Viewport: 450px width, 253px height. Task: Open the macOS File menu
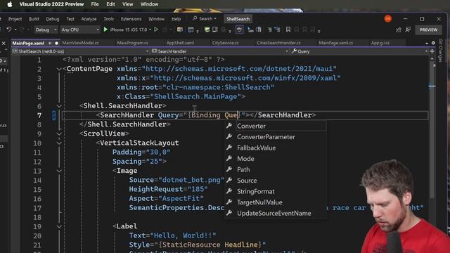[x=95, y=4]
